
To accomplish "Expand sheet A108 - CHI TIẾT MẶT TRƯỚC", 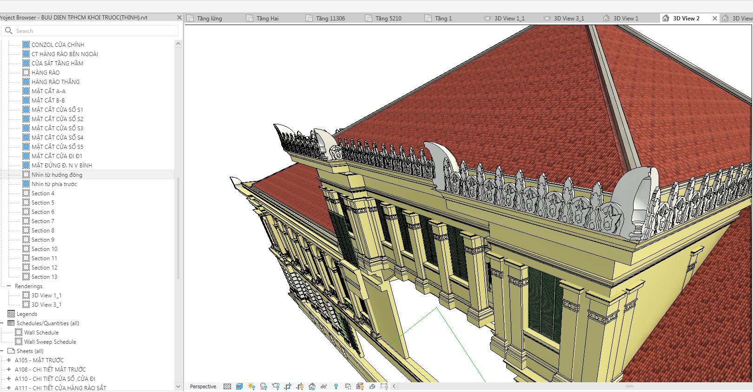I will [9, 369].
